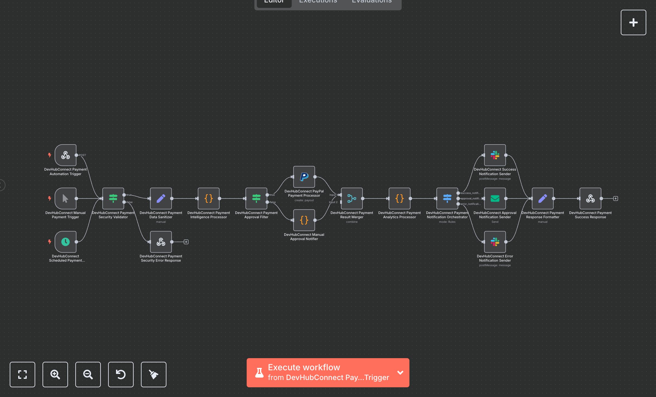Open the Payment Intelligence Processor code node
This screenshot has width=656, height=397.
pos(208,198)
